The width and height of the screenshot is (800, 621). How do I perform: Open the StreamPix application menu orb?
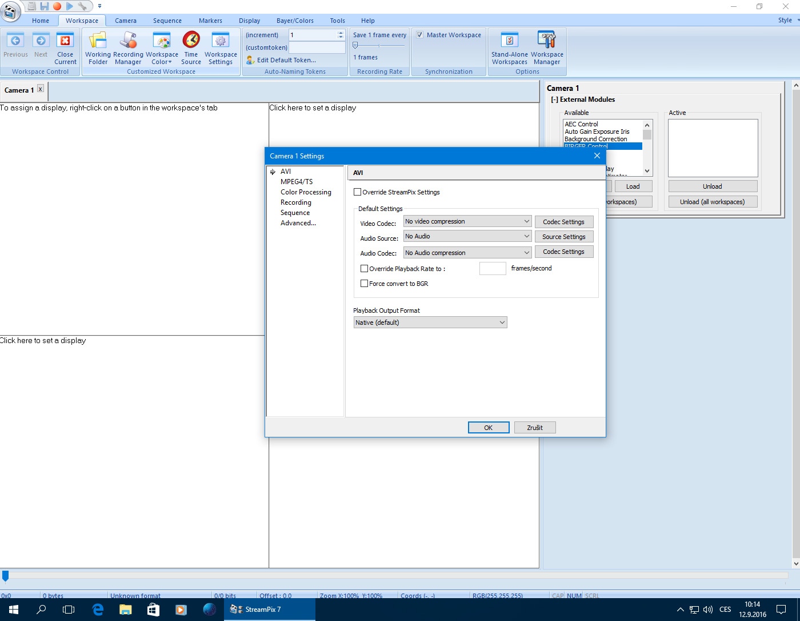coord(10,10)
